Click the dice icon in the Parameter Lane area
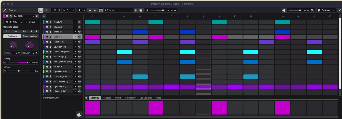The width and height of the screenshot is (342, 119). coord(79,115)
